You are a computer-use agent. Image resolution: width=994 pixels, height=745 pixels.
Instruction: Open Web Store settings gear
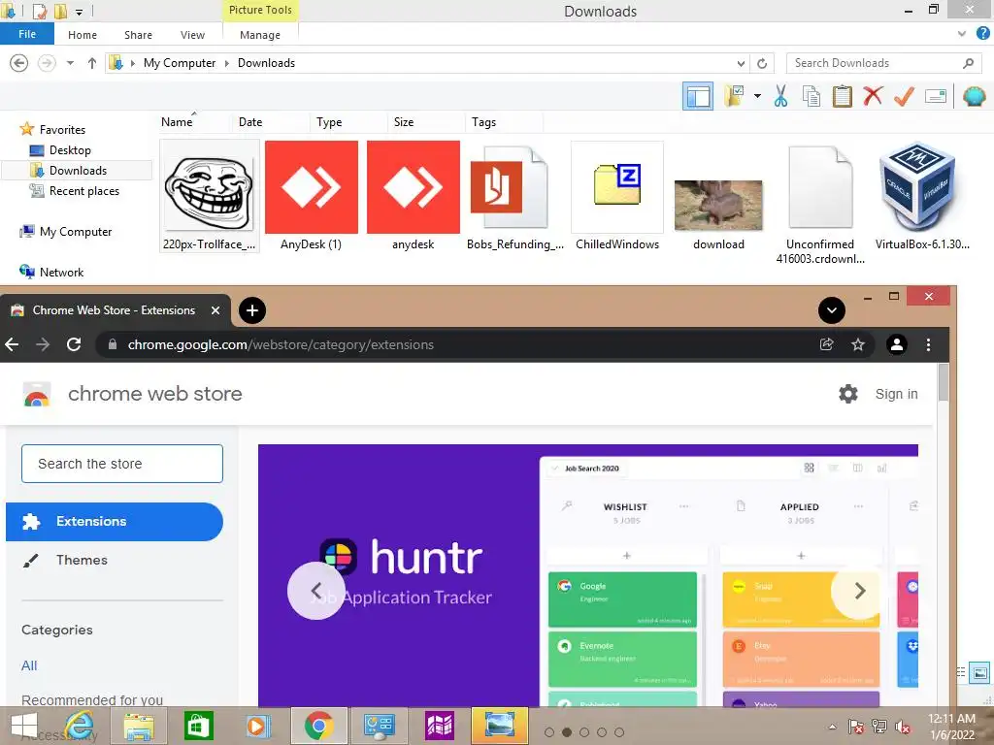[x=848, y=394]
